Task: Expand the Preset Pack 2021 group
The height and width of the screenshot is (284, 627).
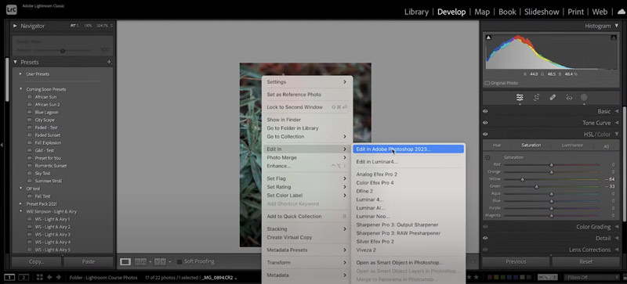Action: [21, 203]
